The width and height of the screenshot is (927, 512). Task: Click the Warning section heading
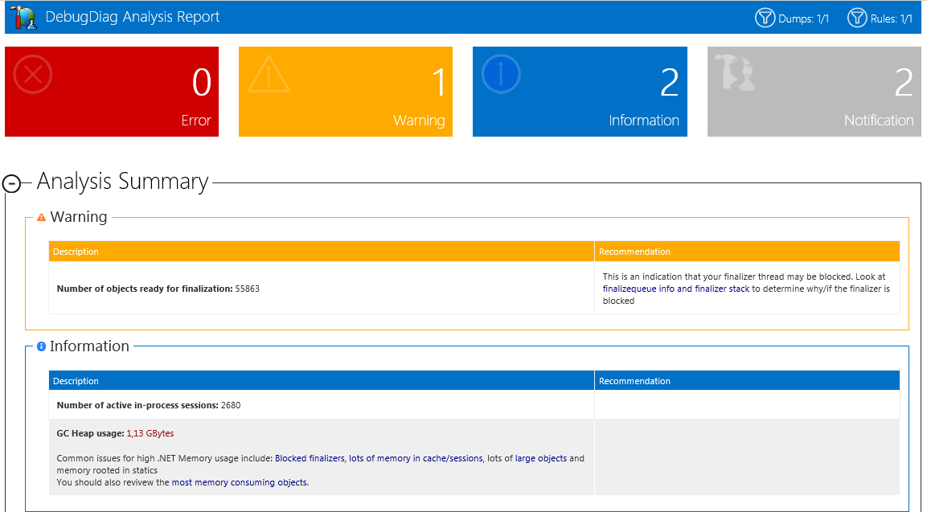click(79, 217)
